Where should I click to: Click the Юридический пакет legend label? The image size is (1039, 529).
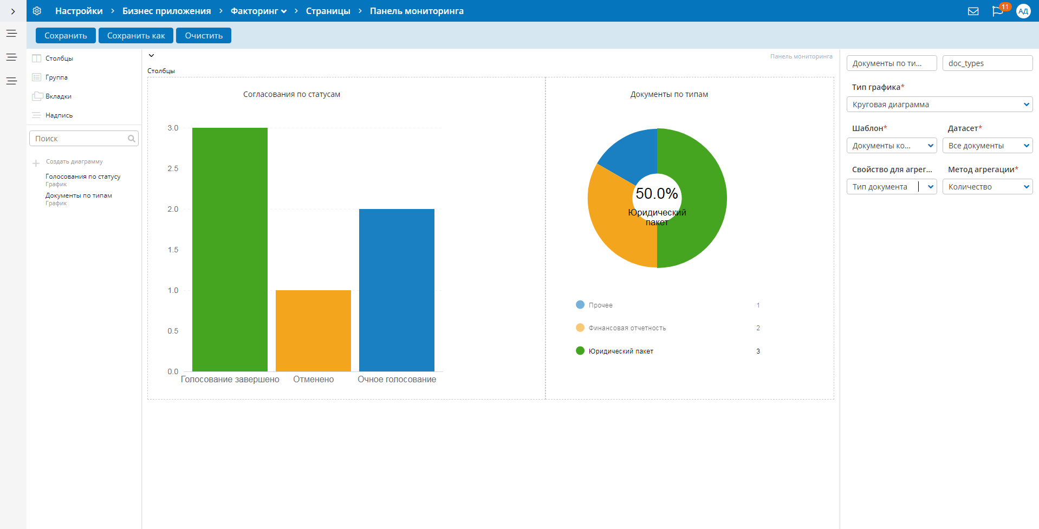621,351
